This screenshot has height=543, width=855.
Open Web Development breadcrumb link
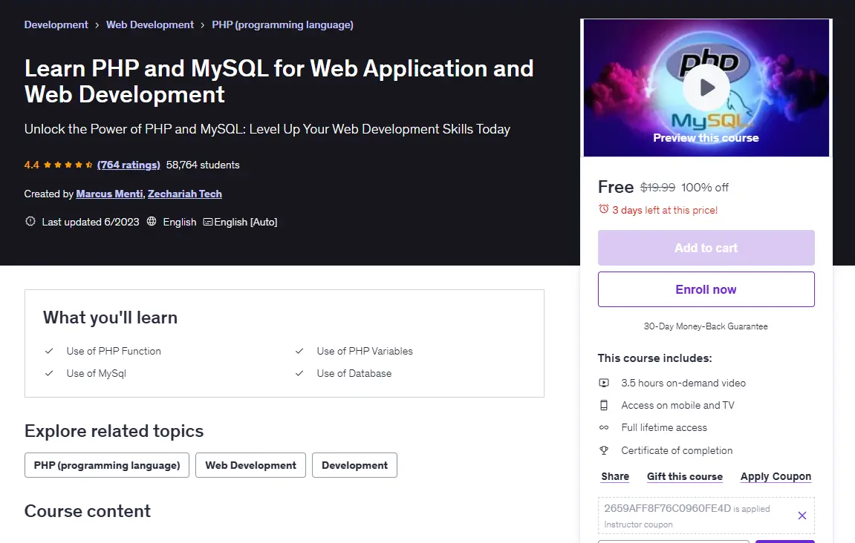(x=150, y=24)
